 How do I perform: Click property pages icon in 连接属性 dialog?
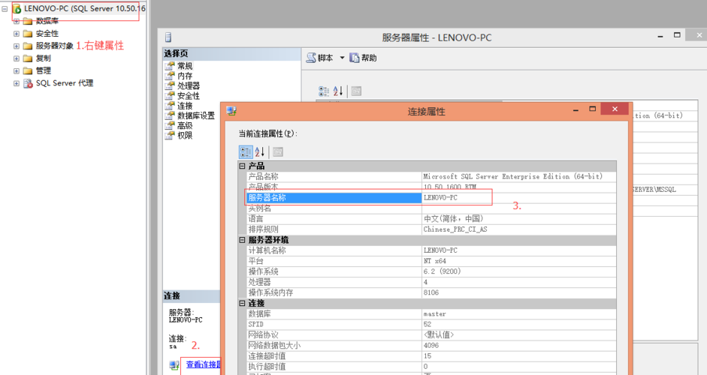tap(278, 151)
